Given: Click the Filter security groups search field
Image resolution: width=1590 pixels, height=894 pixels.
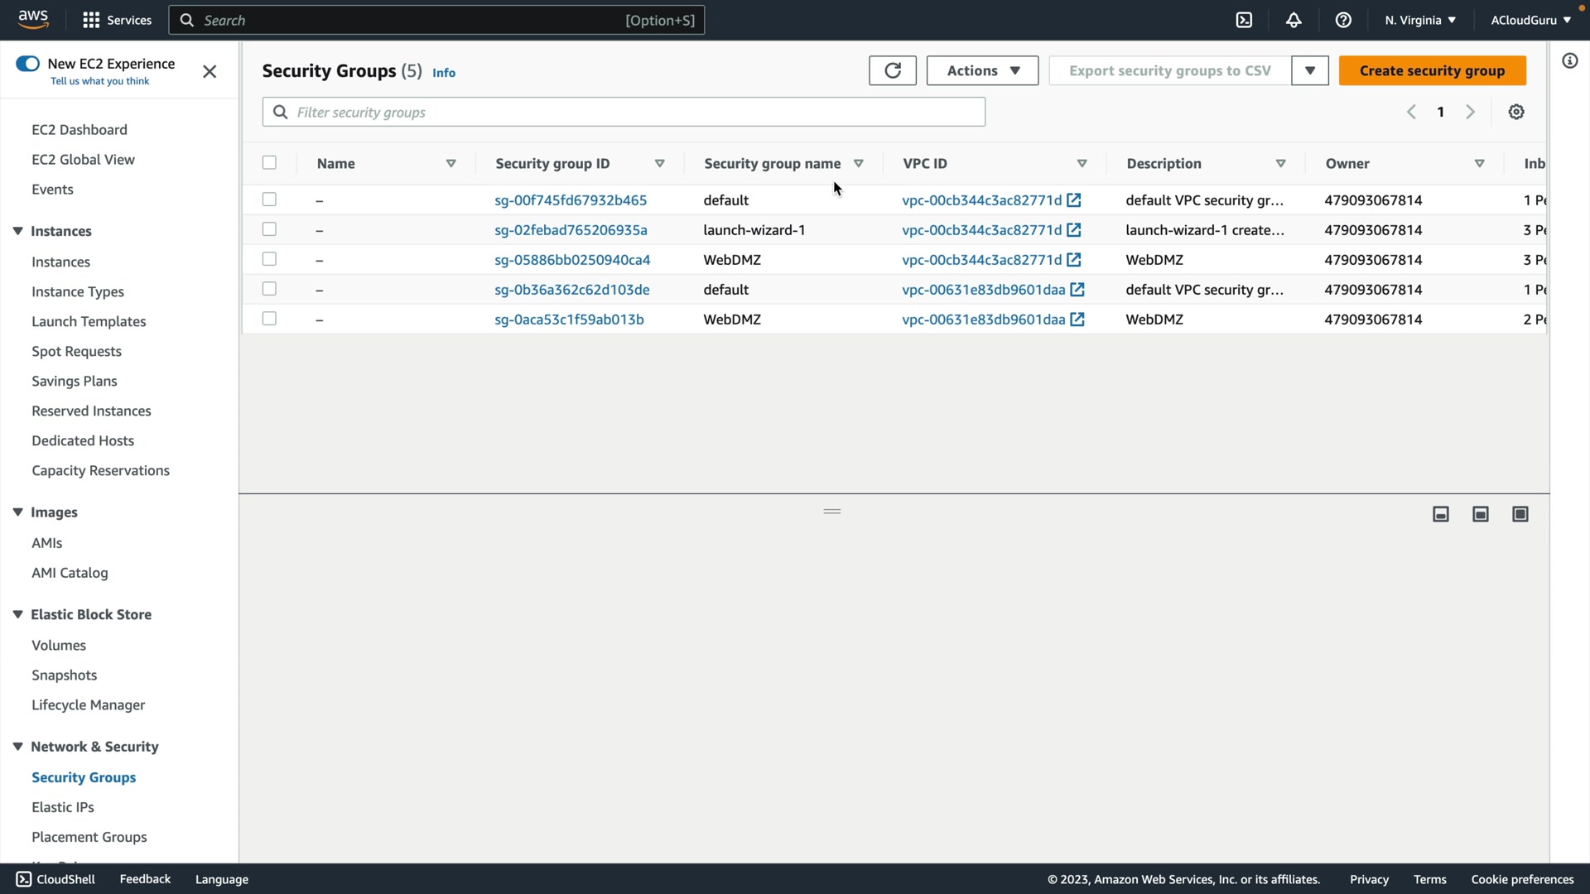Looking at the screenshot, I should 624,112.
